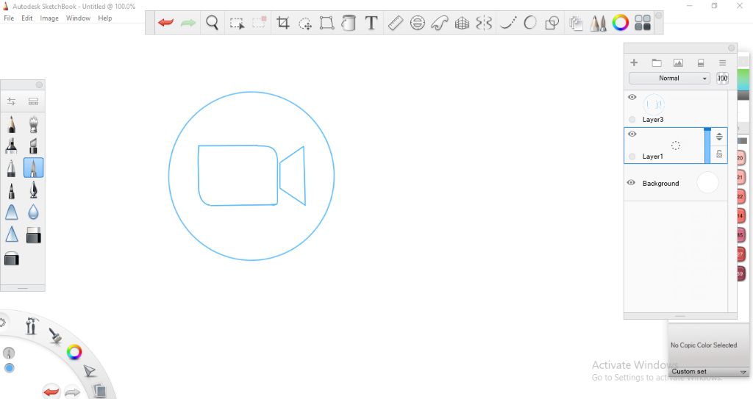Image resolution: width=753 pixels, height=399 pixels.
Task: Enable the French Curve guide
Action: pyautogui.click(x=440, y=23)
